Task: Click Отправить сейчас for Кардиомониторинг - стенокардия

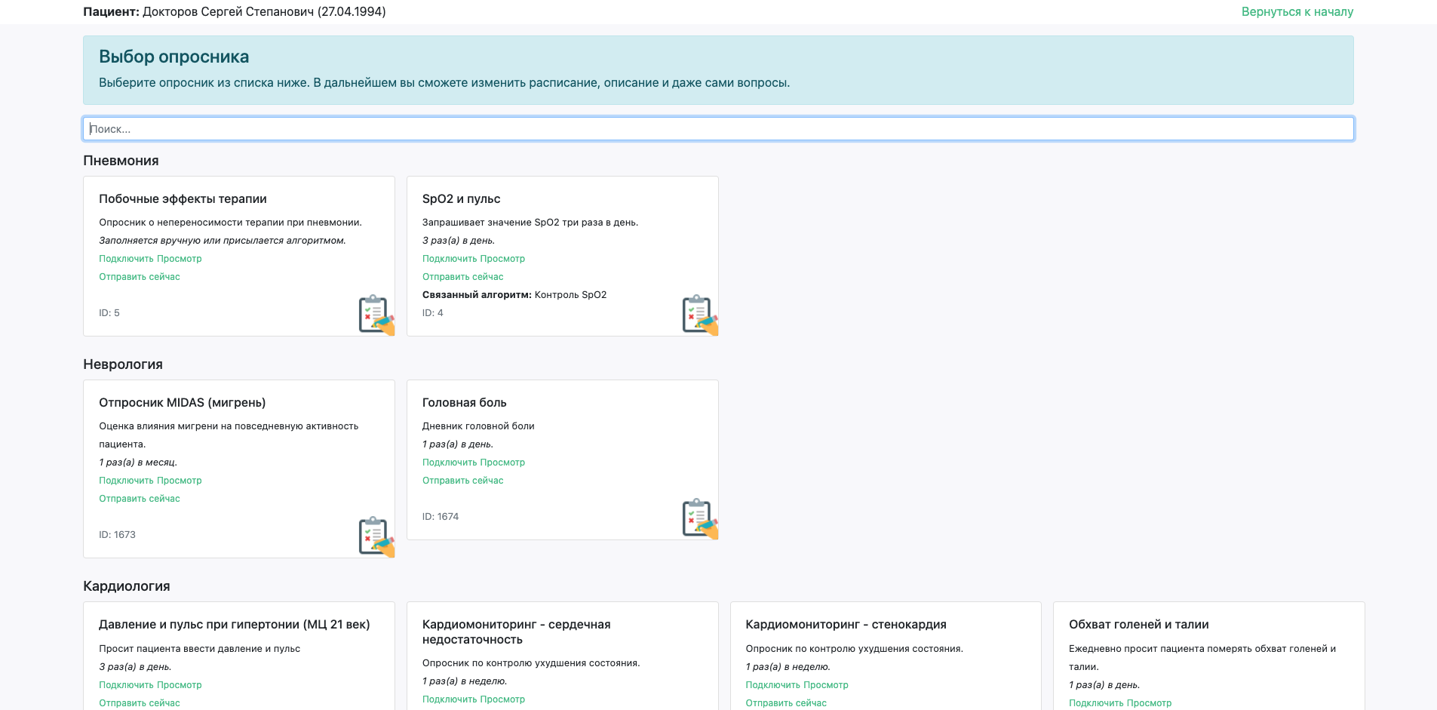Action: pos(786,703)
